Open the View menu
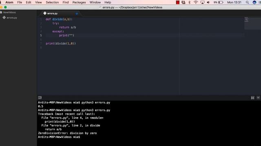Image resolution: width=261 pixels, height=146 pixels. pyautogui.click(x=38, y=2)
